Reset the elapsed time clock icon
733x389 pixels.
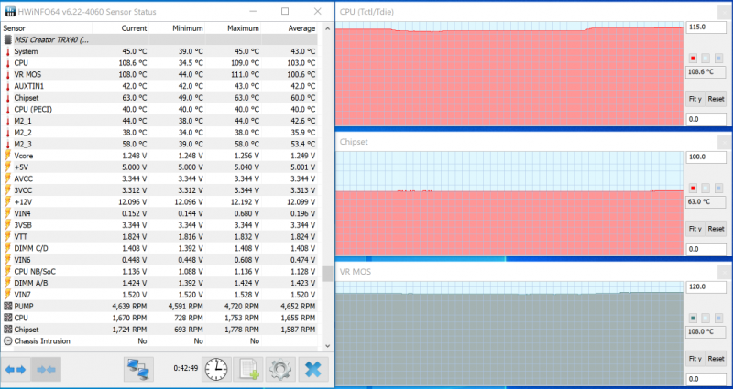[216, 370]
